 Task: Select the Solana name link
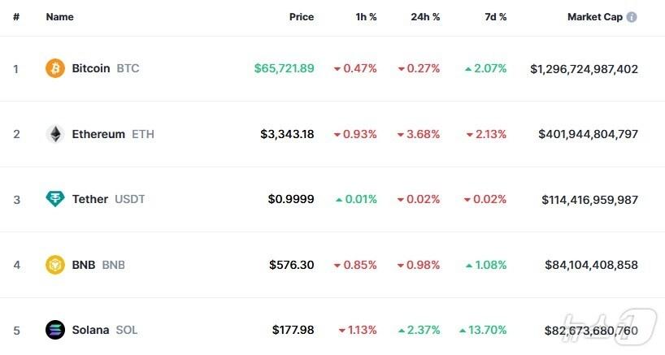point(90,330)
